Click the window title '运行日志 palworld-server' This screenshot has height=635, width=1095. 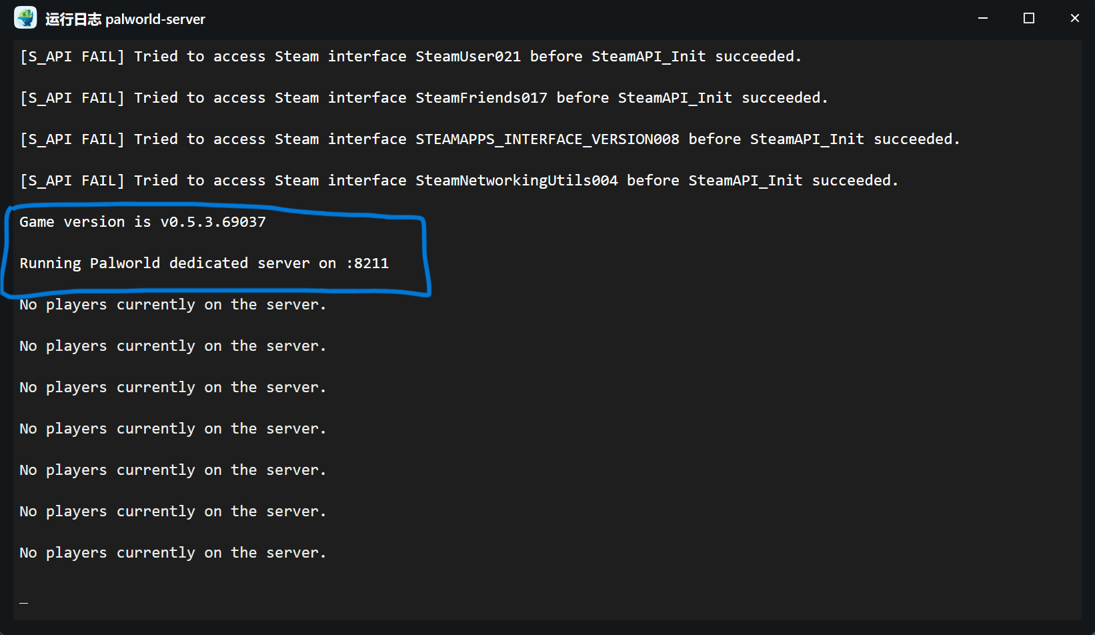coord(125,19)
